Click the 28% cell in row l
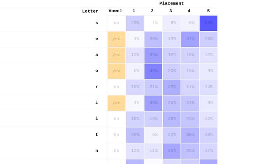This screenshot has height=164, width=263. (171, 118)
